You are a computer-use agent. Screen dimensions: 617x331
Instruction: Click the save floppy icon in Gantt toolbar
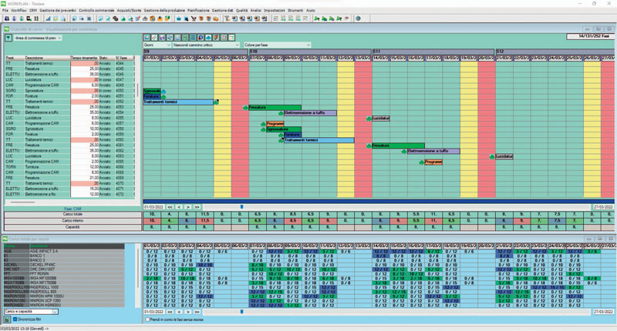pos(162,38)
